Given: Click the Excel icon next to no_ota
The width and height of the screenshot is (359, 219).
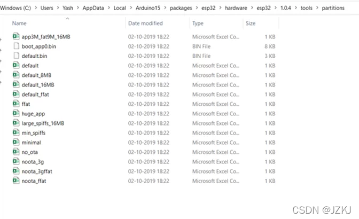Looking at the screenshot, I should (x=16, y=152).
